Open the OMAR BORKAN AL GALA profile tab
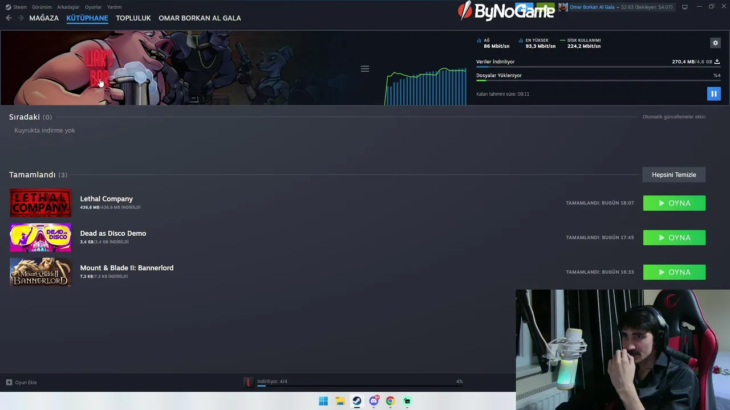 [x=200, y=18]
